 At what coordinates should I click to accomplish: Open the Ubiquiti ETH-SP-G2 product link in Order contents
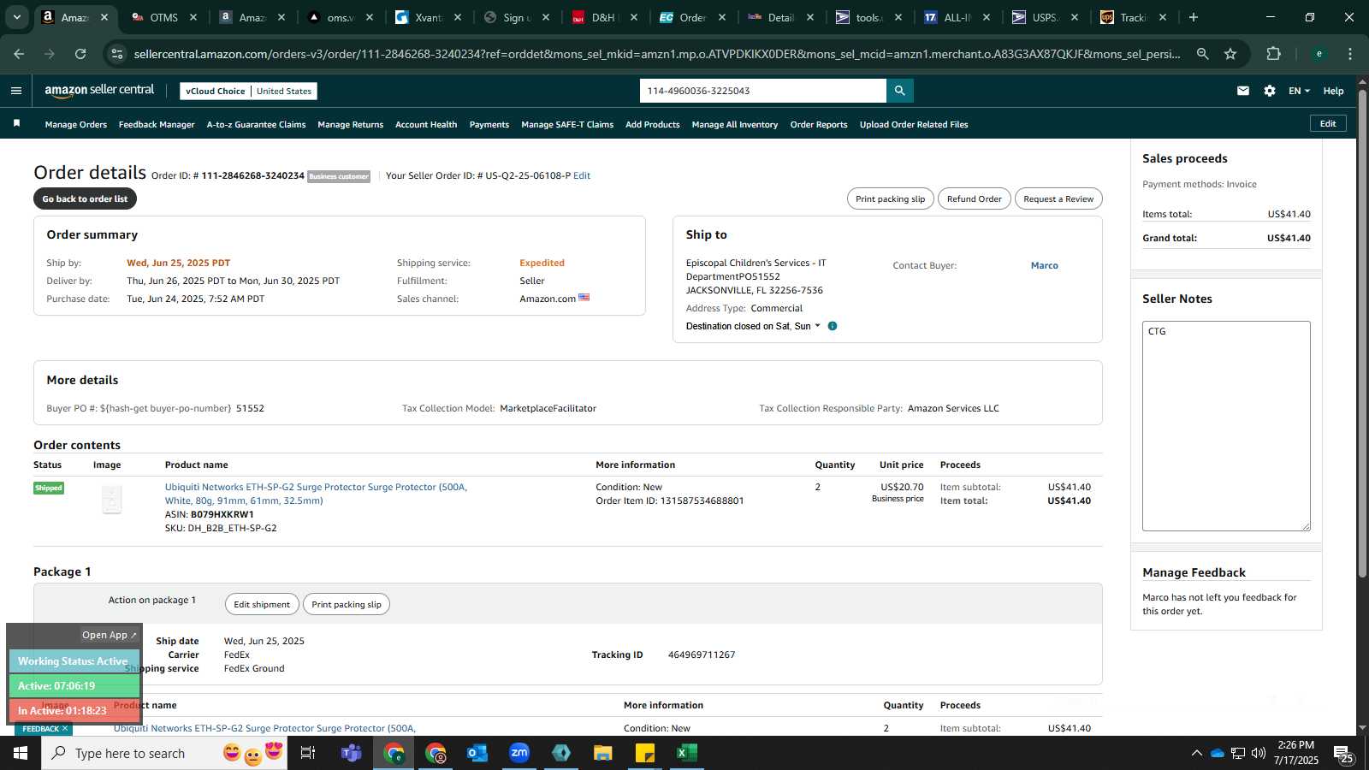(x=316, y=494)
